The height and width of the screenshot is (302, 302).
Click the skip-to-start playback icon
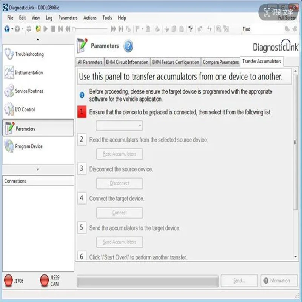point(60,29)
